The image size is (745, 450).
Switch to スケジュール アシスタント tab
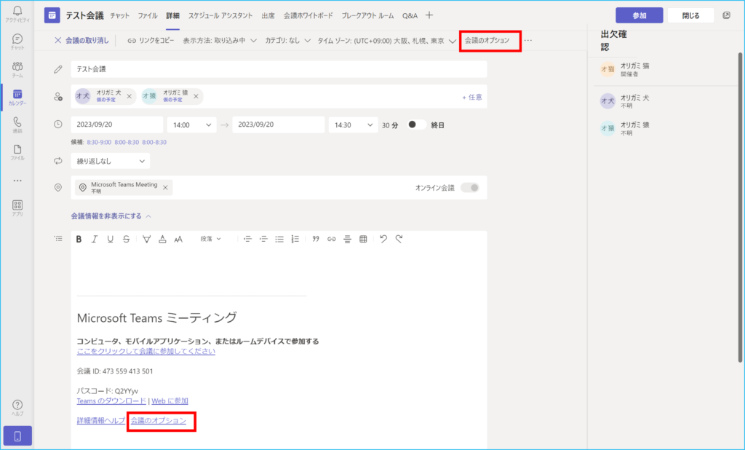220,15
